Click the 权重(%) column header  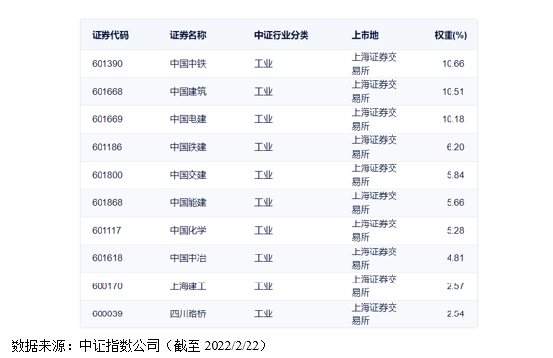(451, 35)
